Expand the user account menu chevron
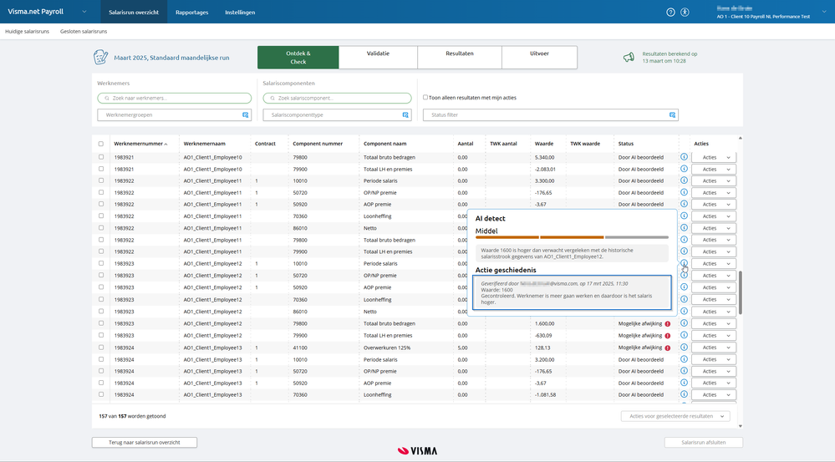 pyautogui.click(x=824, y=13)
